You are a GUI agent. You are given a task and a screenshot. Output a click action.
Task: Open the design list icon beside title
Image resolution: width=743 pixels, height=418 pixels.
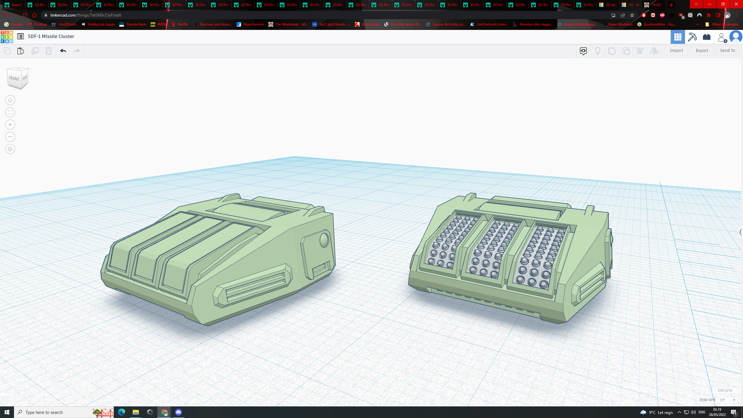point(20,37)
